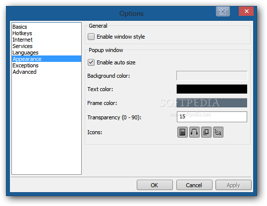Viewport: 267px width, 206px height.
Task: Click the translate text icon
Action: coord(218,132)
